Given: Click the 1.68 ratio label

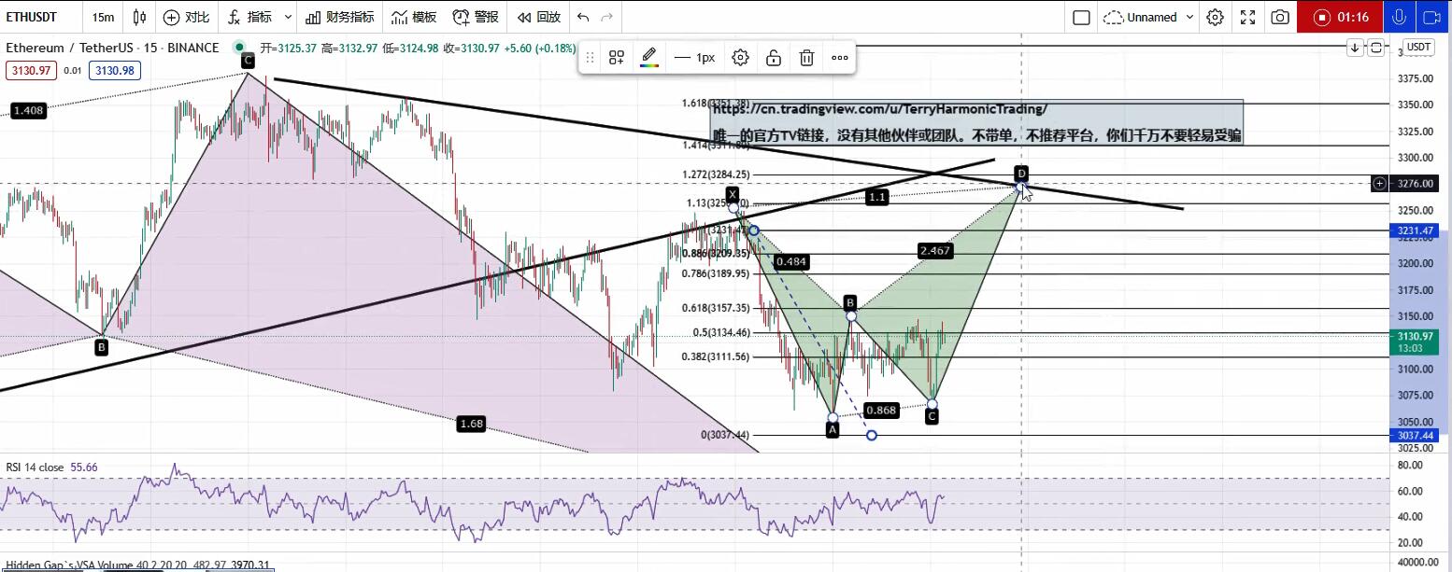Looking at the screenshot, I should pos(471,424).
